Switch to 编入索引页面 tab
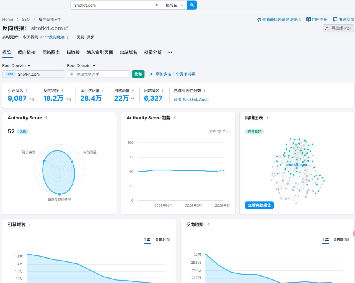 [99, 52]
